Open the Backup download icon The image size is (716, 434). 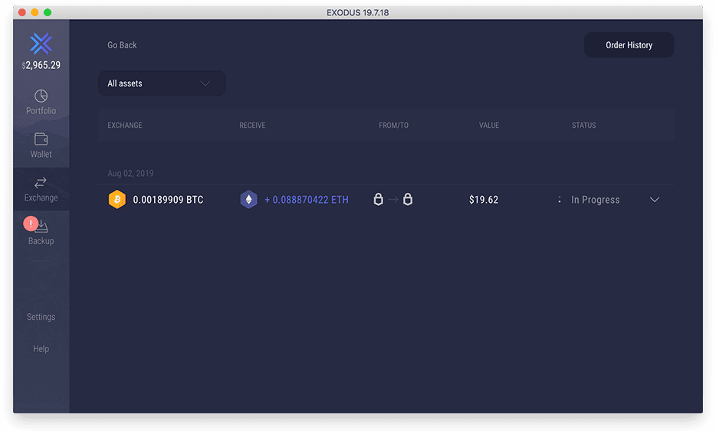click(42, 226)
